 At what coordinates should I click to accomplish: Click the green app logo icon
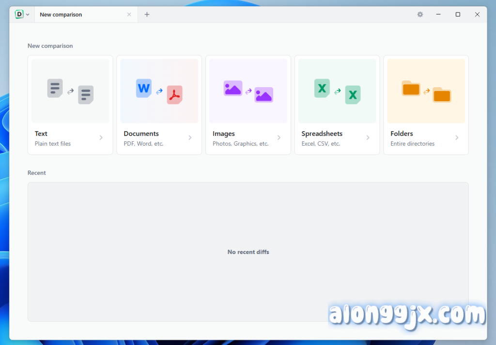(19, 15)
